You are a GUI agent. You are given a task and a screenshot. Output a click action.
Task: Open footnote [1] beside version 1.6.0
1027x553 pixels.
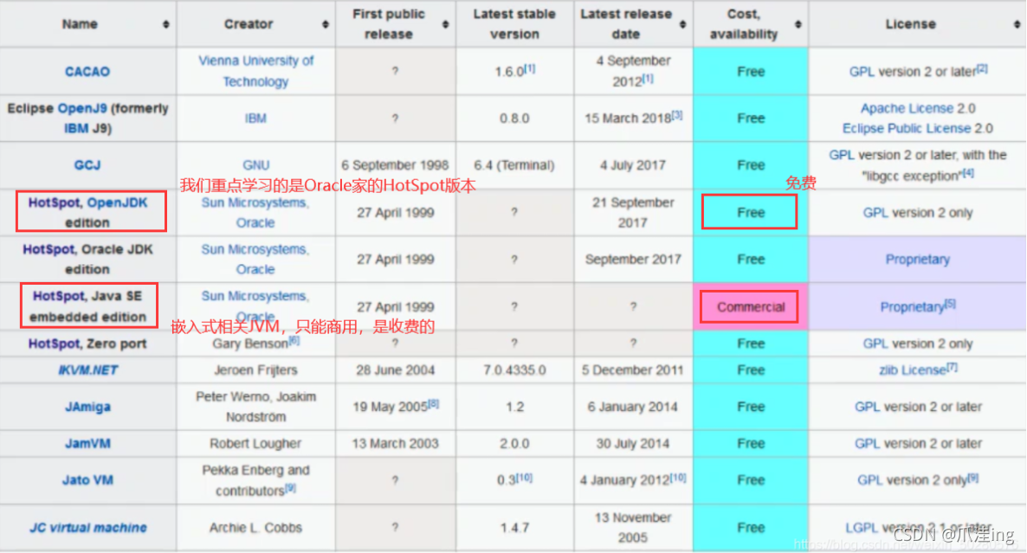pyautogui.click(x=529, y=68)
